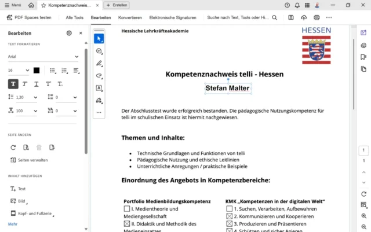Open the signature fill tool
Screen dimensions: 371x232
click(x=99, y=101)
